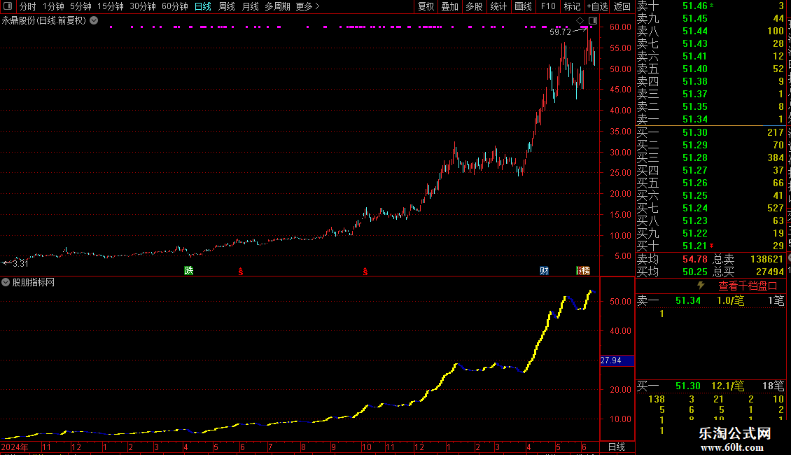Open 多周期 multi-period view
Viewport: 791px width, 455px height.
(277, 6)
